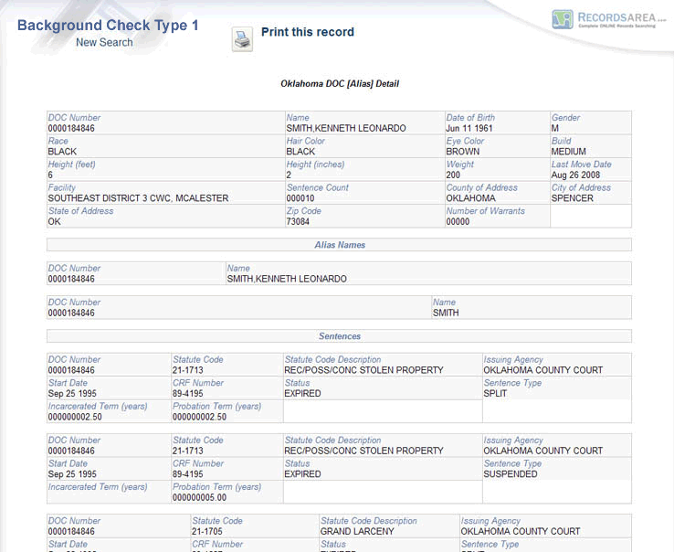Select the Oklahoma DOC [Alias] Detail title
The width and height of the screenshot is (674, 552).
click(339, 83)
